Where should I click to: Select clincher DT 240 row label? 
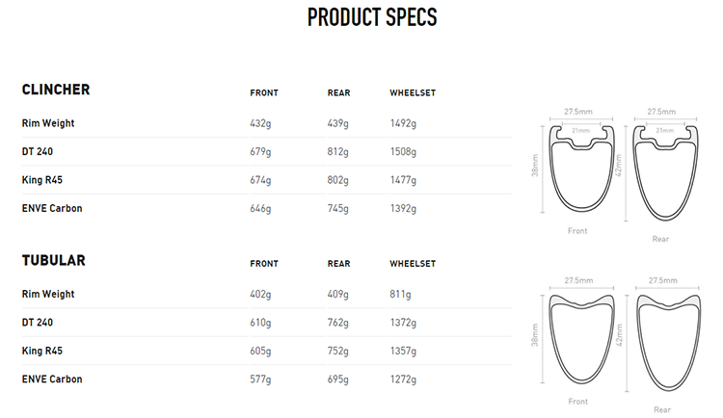point(38,151)
